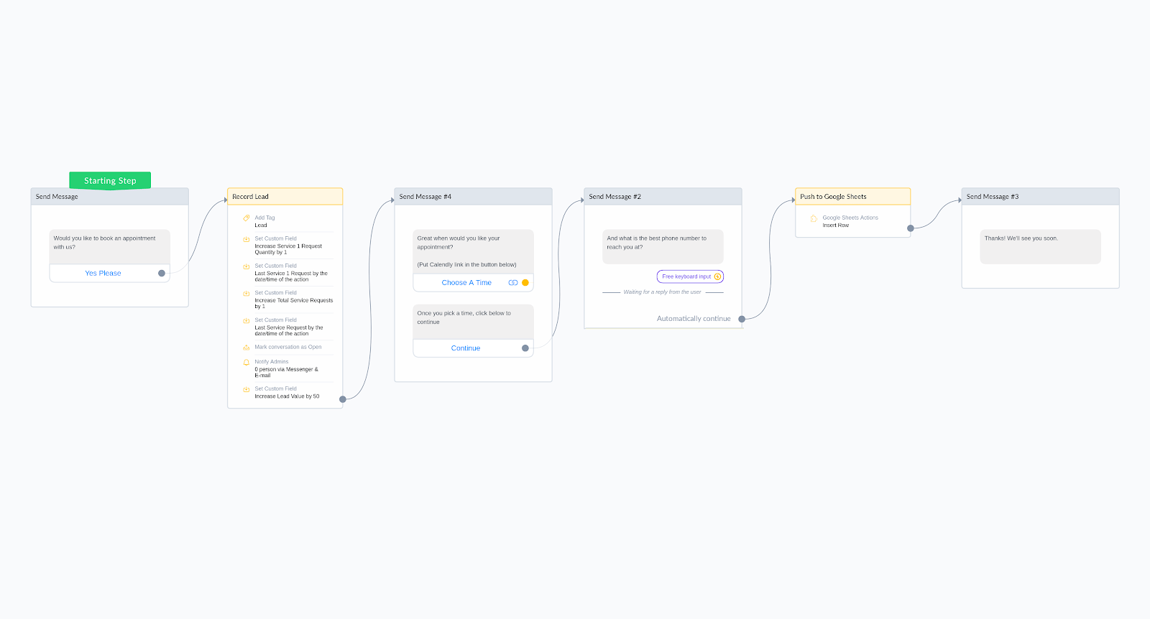Click 'Increase Service 1 Request Quantity by 1' text
1150x619 pixels.
[x=288, y=249]
